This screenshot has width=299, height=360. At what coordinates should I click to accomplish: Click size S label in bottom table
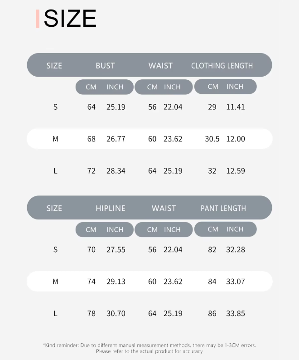click(x=55, y=250)
